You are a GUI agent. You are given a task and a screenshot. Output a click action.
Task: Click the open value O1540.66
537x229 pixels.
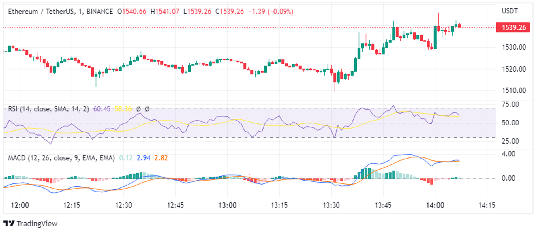click(x=132, y=12)
